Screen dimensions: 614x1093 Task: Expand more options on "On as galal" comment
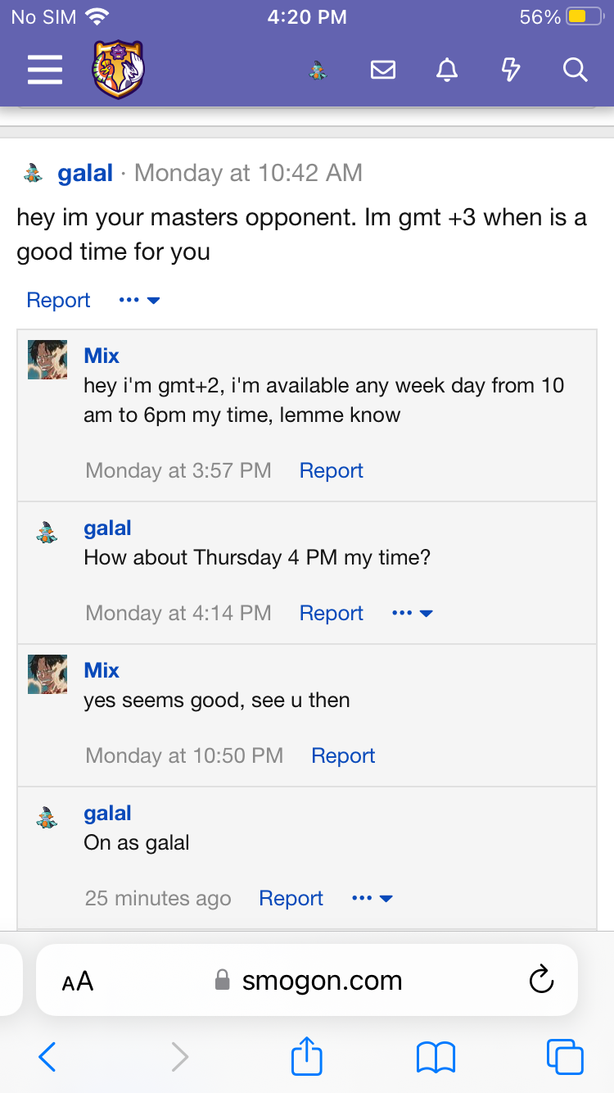(372, 899)
